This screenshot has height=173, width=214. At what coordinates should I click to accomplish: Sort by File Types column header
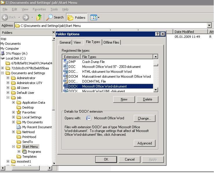click(117, 57)
